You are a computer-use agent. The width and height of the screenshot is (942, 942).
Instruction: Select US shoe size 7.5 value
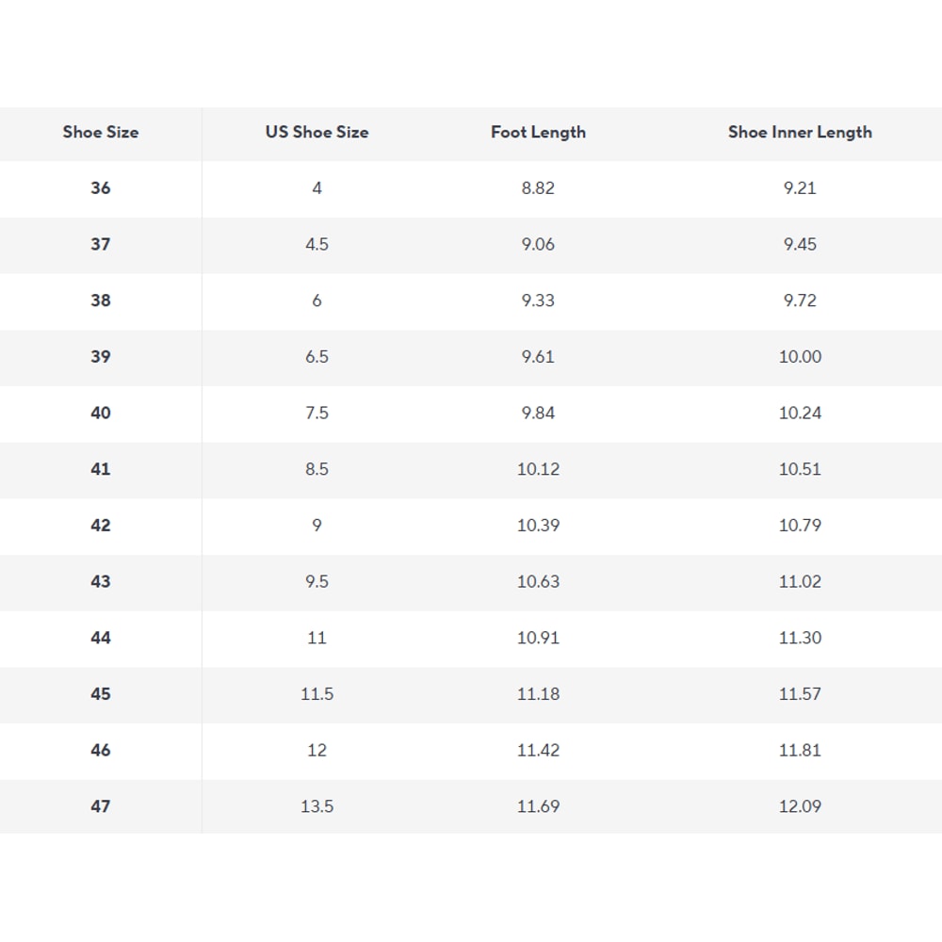coord(317,413)
